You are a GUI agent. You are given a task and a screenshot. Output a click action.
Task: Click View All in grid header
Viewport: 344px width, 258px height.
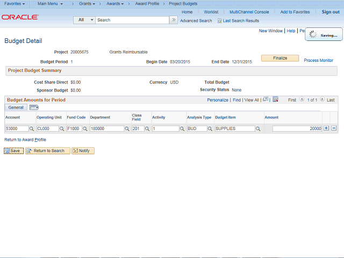252,100
